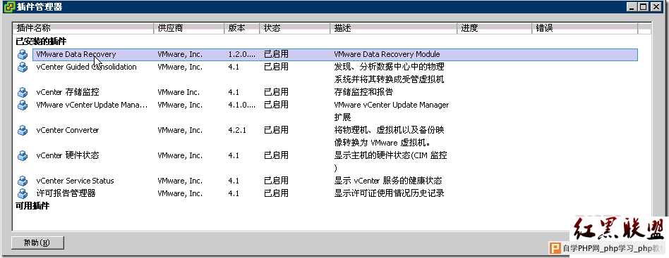Click the VMware Data Recovery plugin icon

[22, 54]
